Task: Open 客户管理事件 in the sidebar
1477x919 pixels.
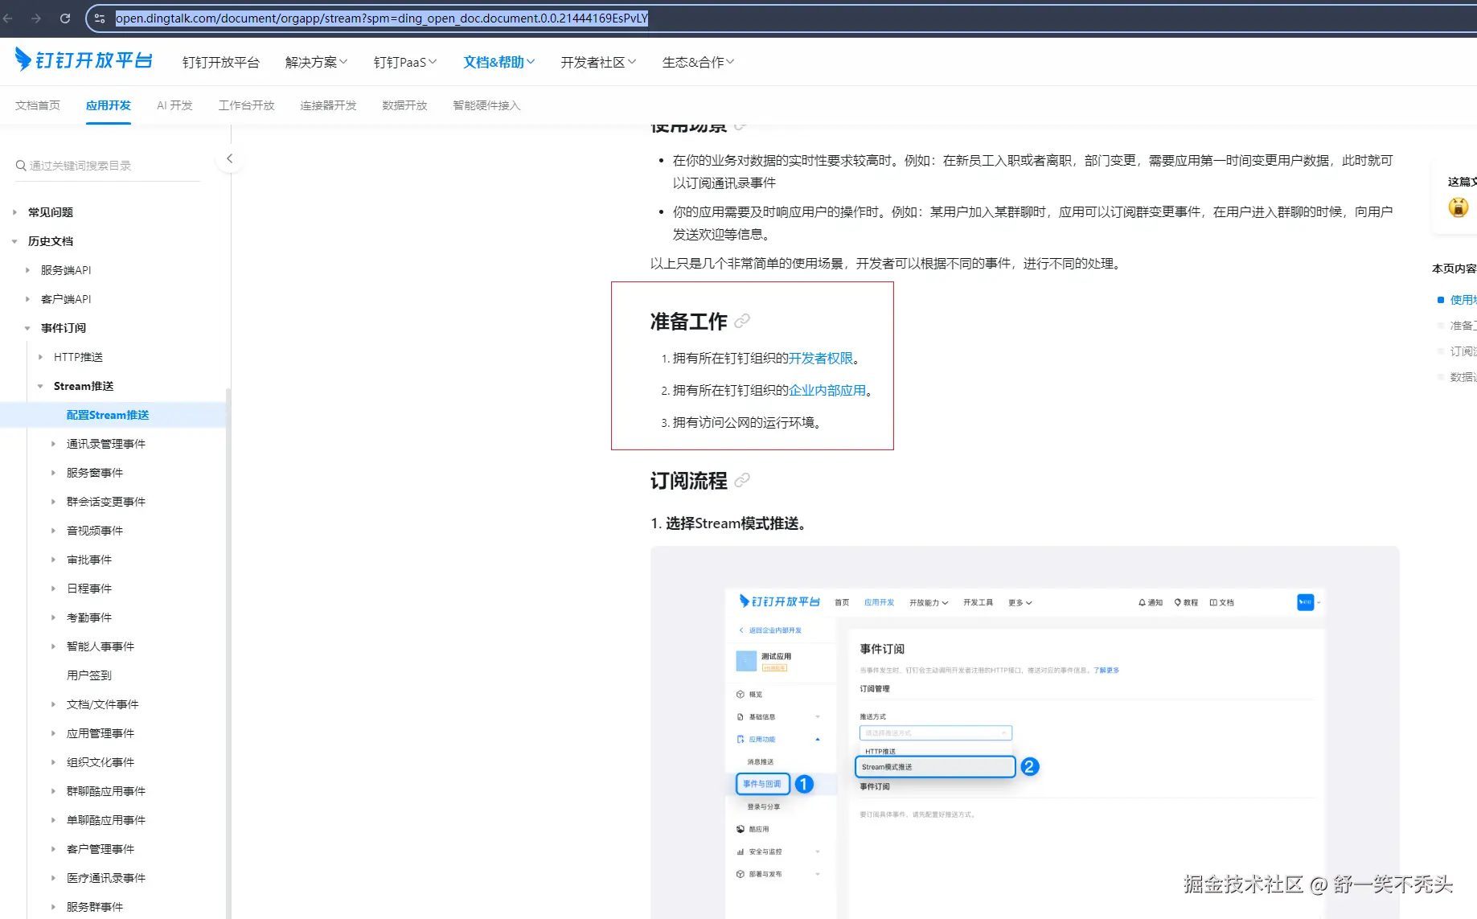Action: point(101,849)
